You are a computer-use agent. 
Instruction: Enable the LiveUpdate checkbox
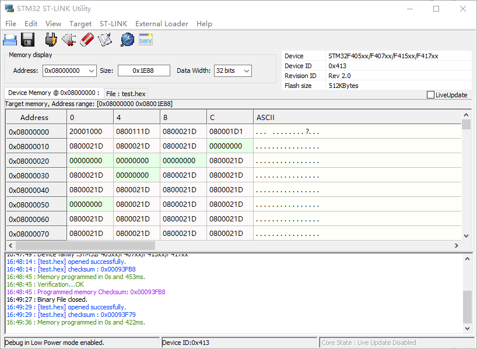click(x=430, y=95)
